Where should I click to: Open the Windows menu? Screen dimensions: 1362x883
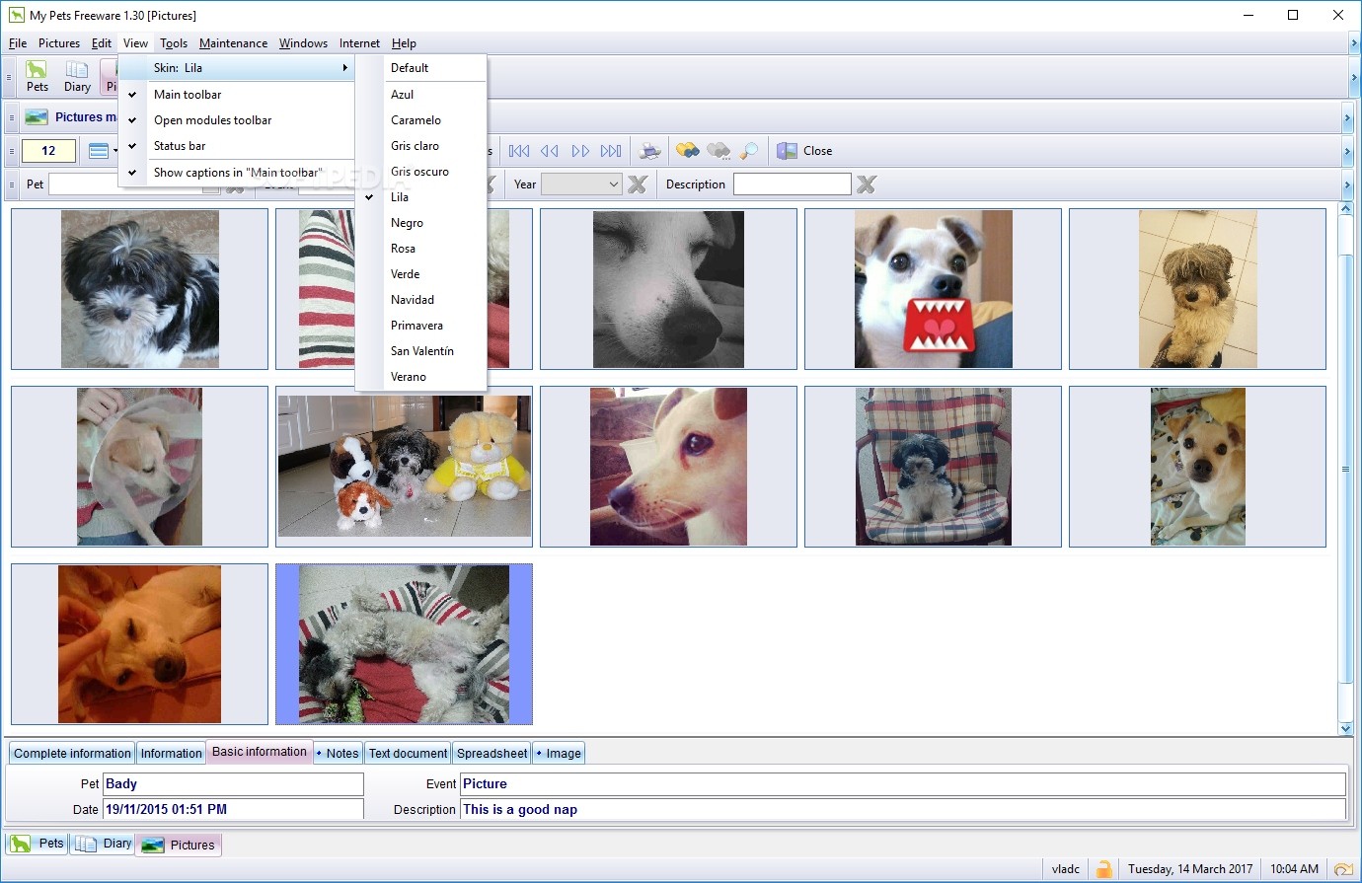click(x=303, y=43)
